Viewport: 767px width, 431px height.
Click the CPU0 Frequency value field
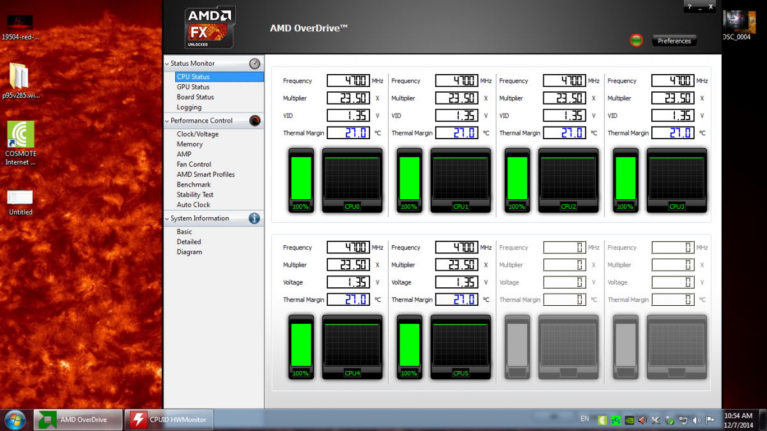[348, 80]
